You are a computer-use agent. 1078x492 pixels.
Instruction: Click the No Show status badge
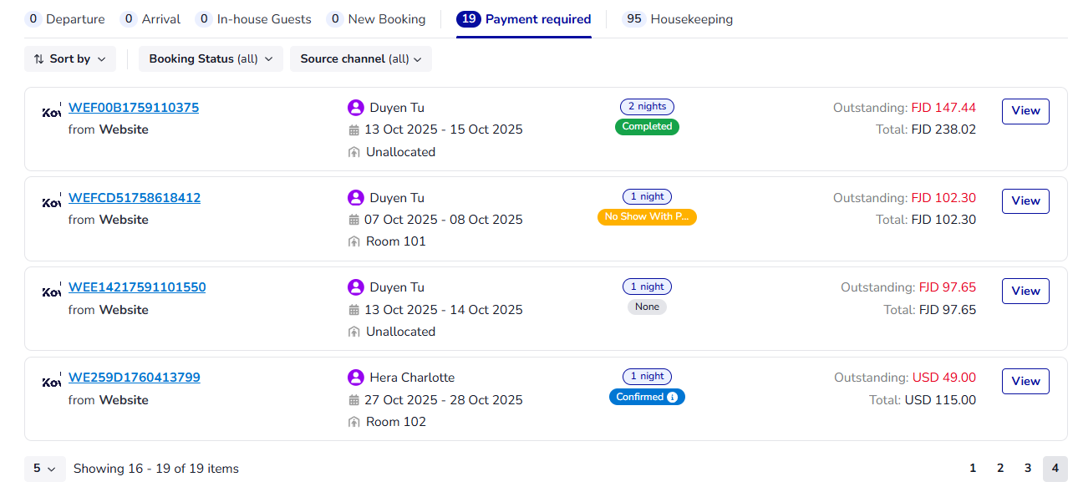647,217
